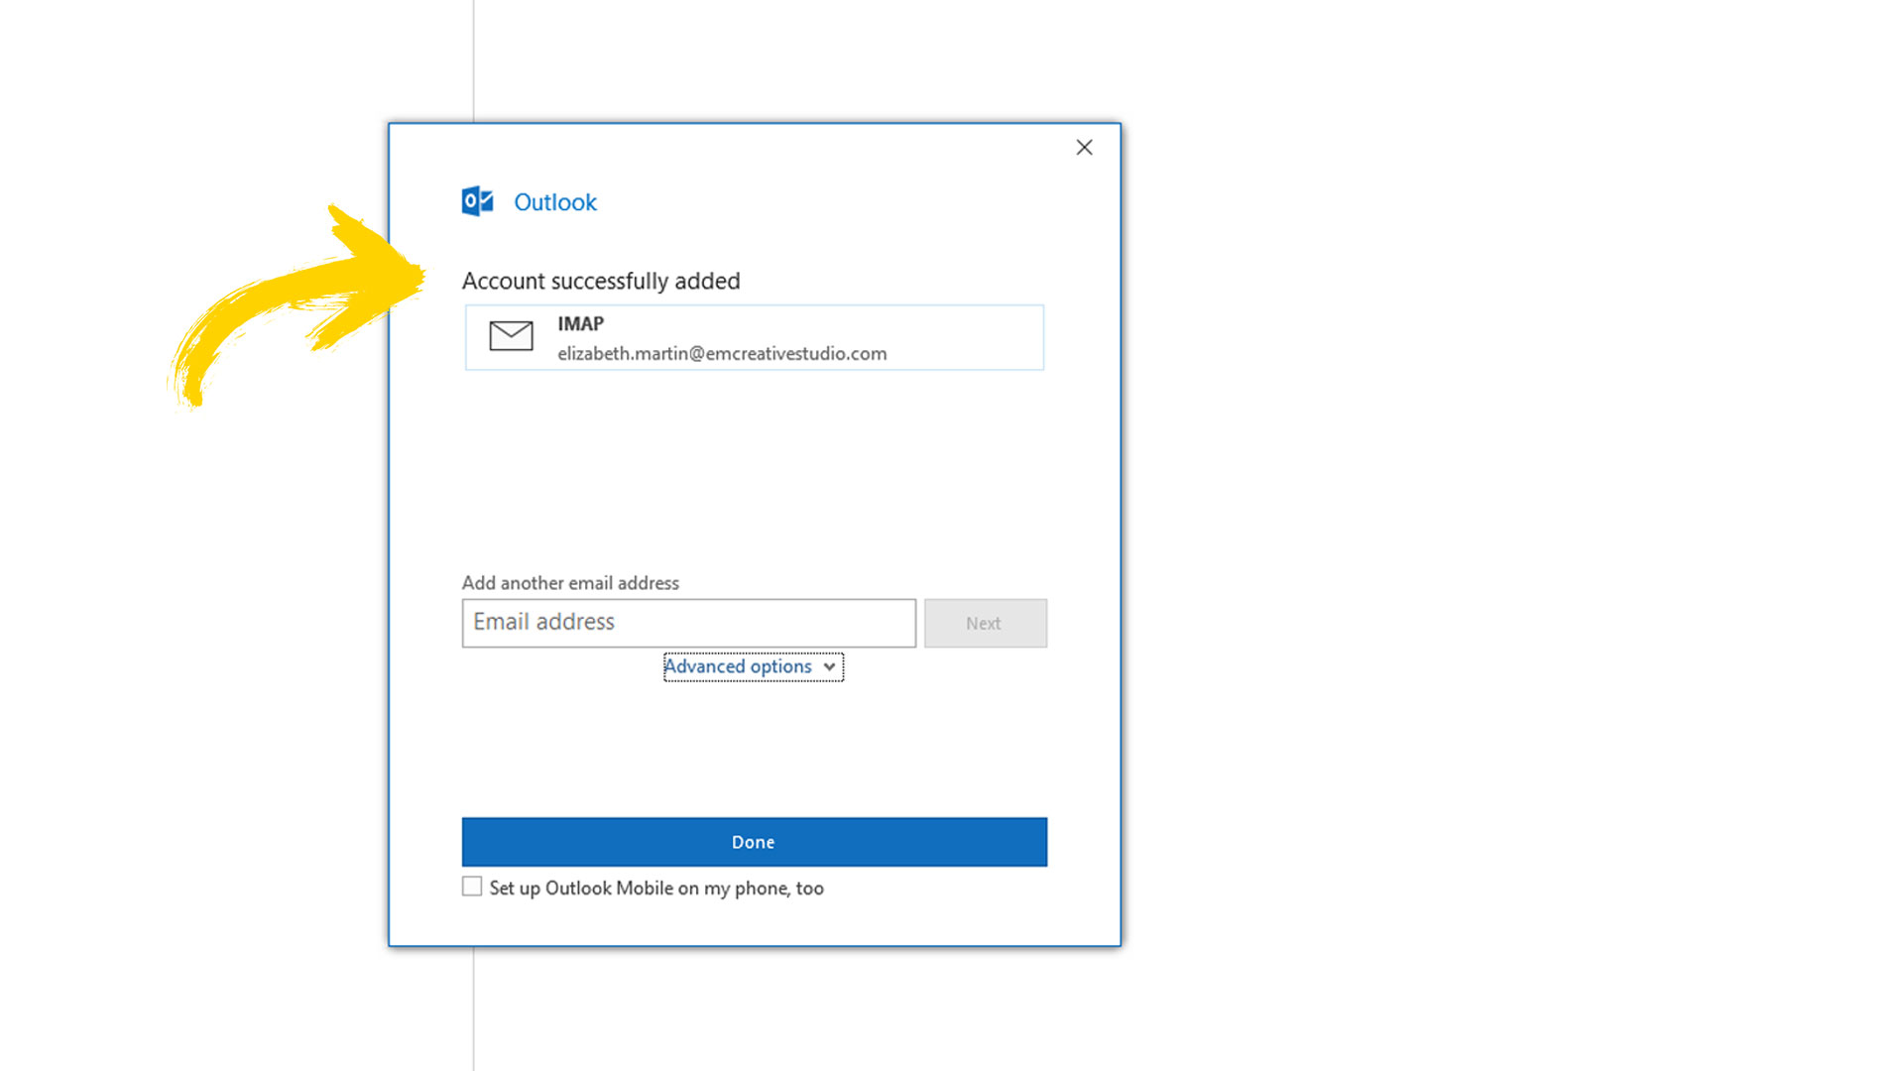The width and height of the screenshot is (1904, 1071).
Task: Click the Outlook logo icon
Action: tap(478, 201)
